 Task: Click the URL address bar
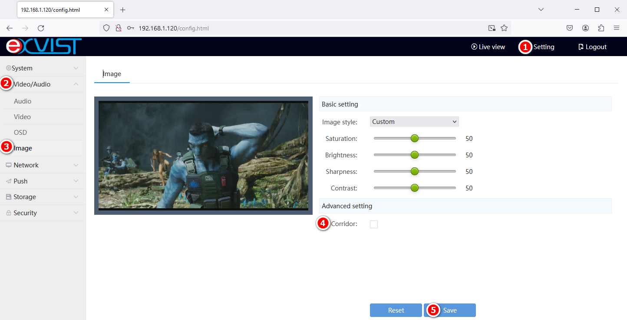(x=305, y=28)
